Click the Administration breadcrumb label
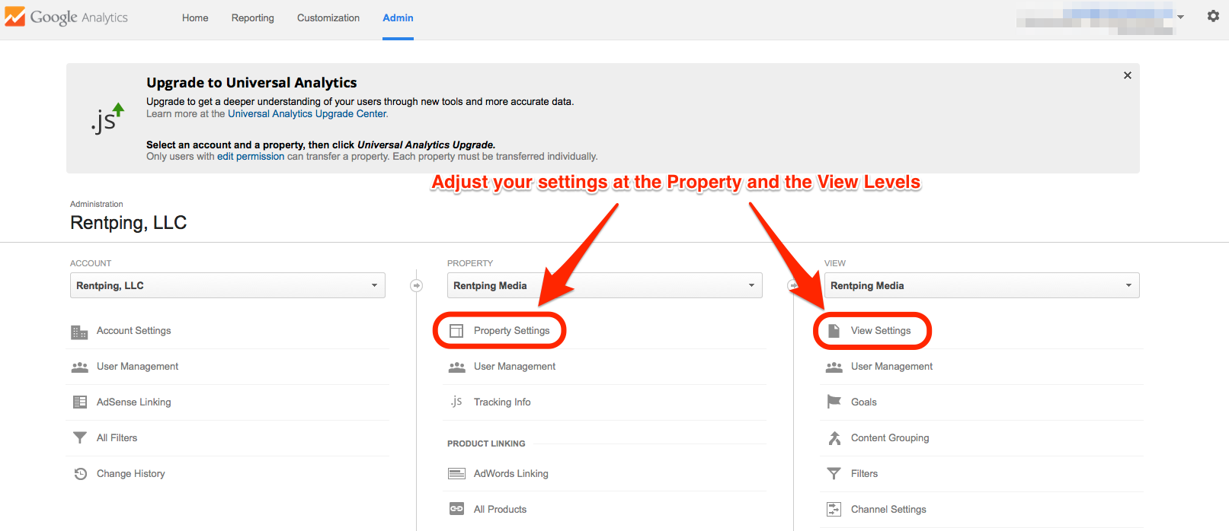The image size is (1229, 531). [97, 204]
